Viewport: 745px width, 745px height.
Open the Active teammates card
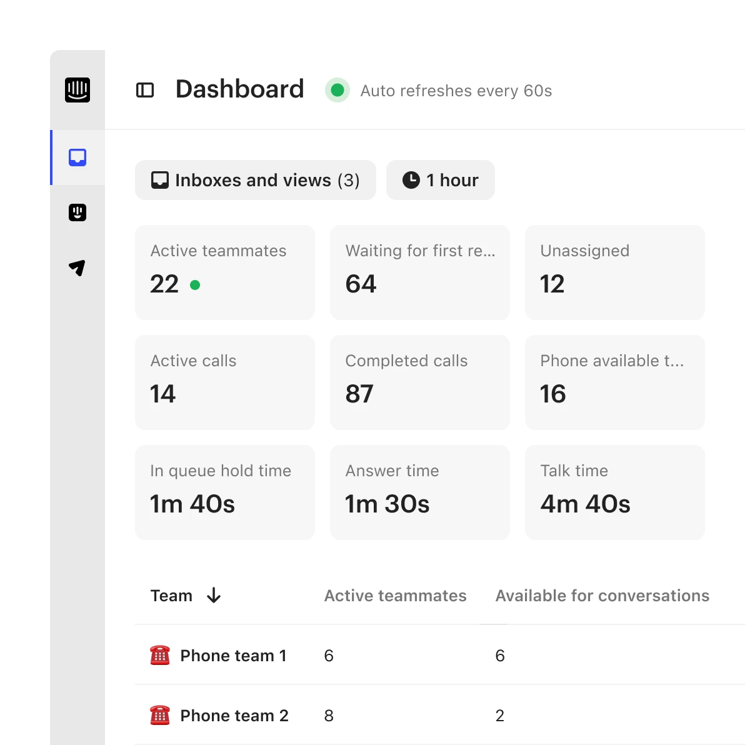[225, 272]
